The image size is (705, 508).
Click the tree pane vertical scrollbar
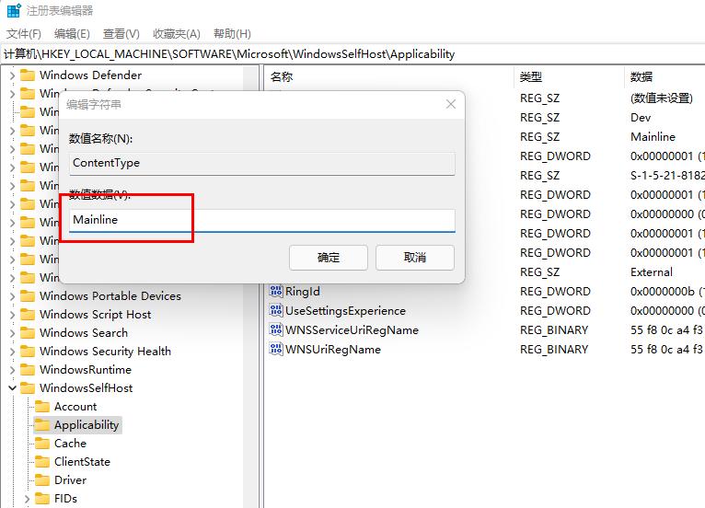tap(250, 287)
